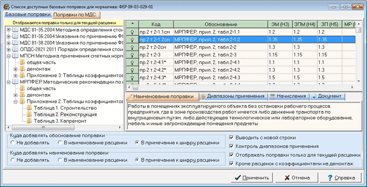
Task: Click the ЭМ (Н3) column header
Action: [280, 24]
